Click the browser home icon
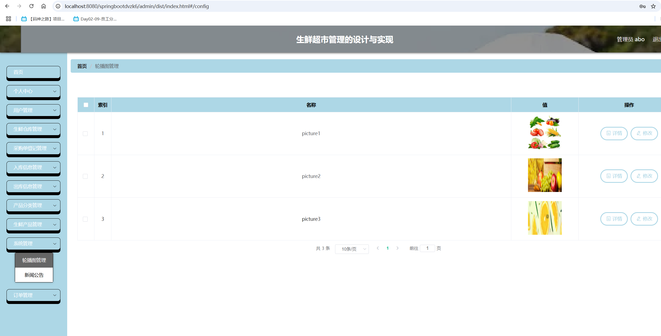This screenshot has width=661, height=336. pos(43,6)
